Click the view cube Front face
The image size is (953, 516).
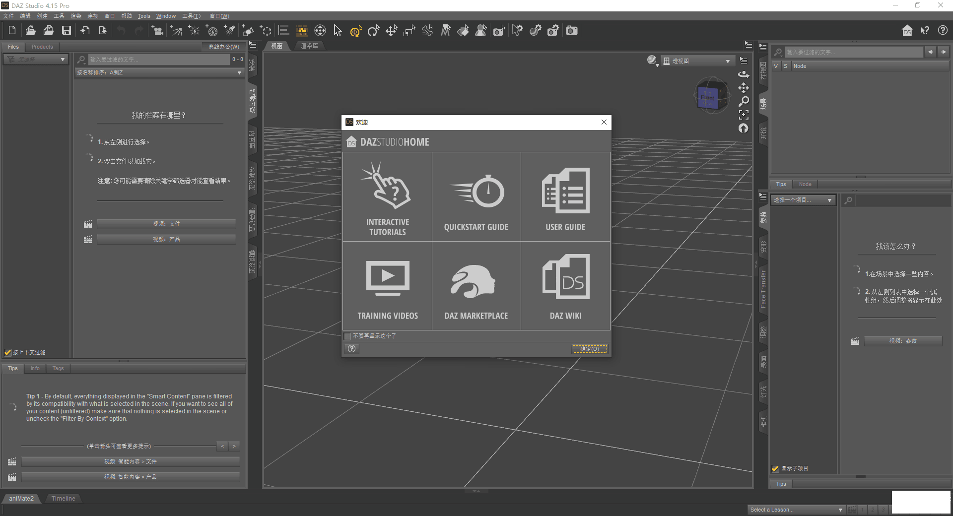[x=708, y=97]
